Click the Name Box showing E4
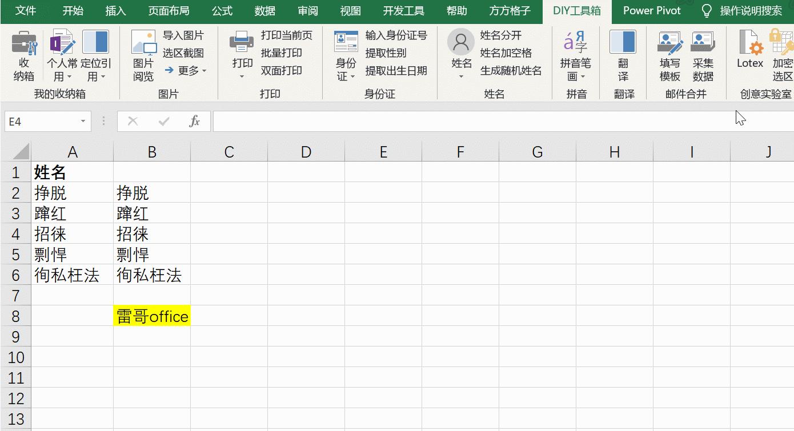This screenshot has height=431, width=794. [x=41, y=122]
